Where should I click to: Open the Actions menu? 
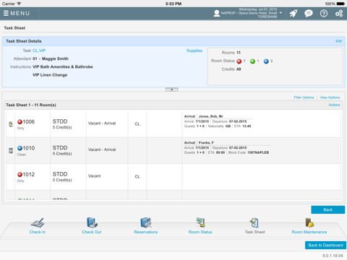[334, 105]
